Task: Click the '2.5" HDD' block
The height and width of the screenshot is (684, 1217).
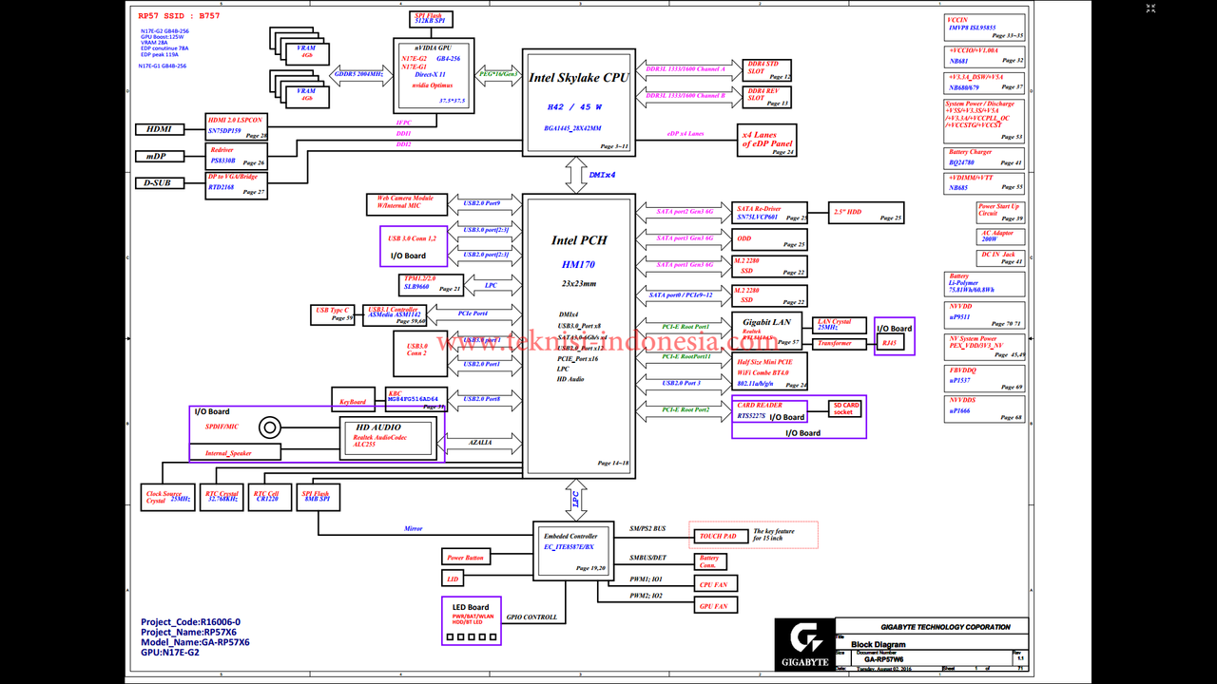Action: point(866,213)
